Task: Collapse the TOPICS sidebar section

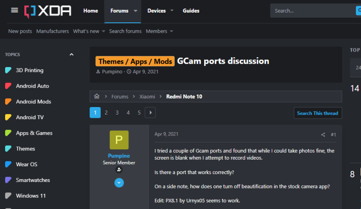Action: point(71,54)
